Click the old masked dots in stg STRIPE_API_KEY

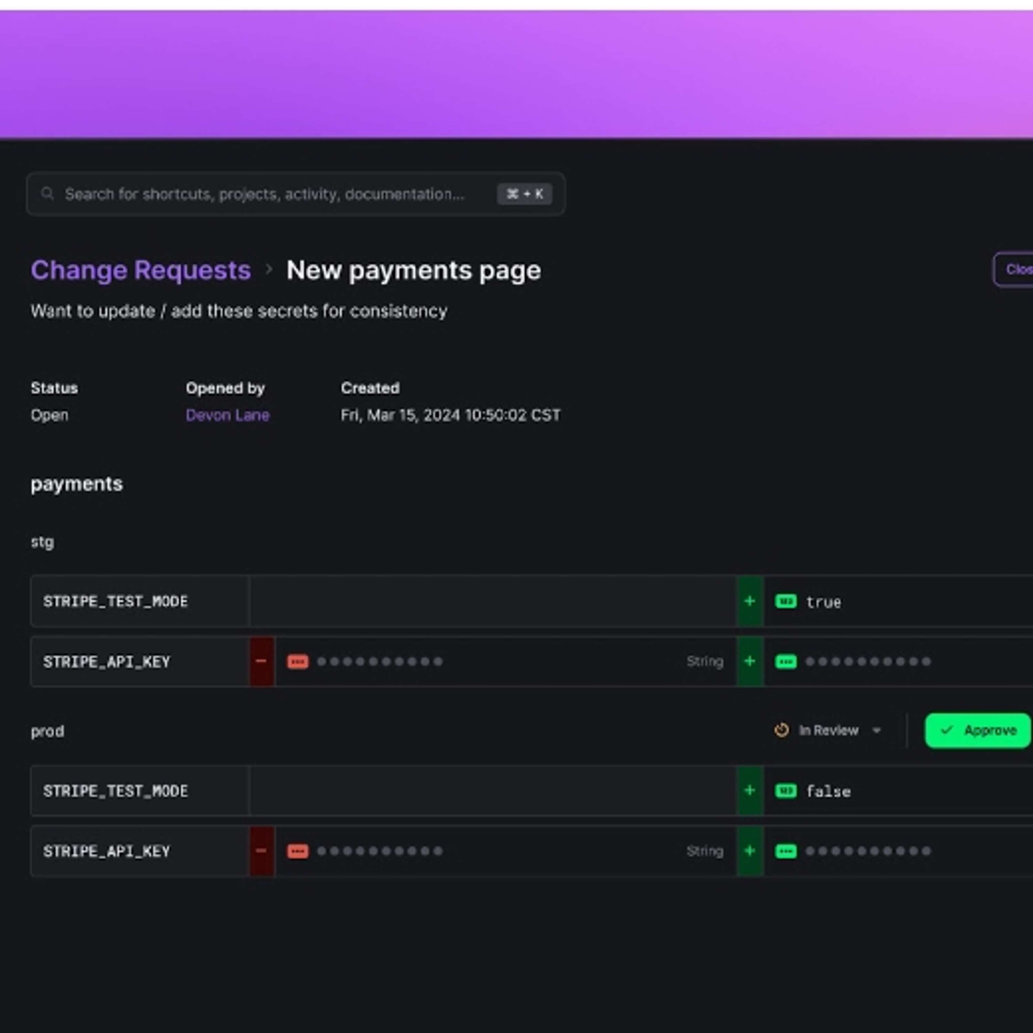click(x=379, y=661)
